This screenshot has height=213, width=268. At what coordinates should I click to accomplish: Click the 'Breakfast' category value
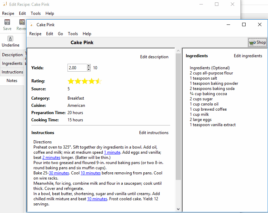point(76,98)
